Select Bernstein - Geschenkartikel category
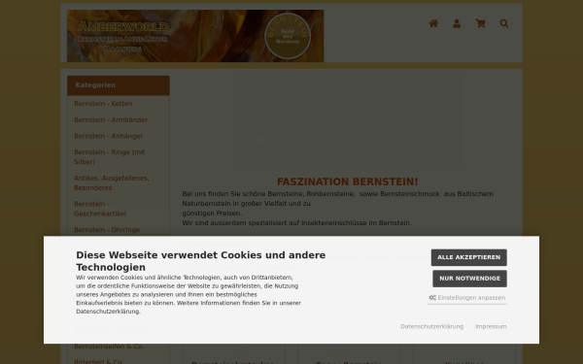This screenshot has width=583, height=364. pyautogui.click(x=100, y=209)
